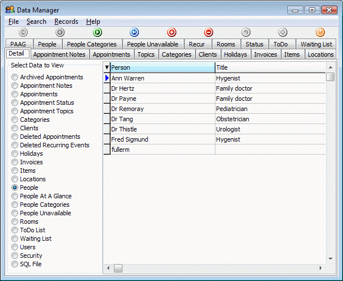The height and width of the screenshot is (281, 343).
Task: Switch to the Waiting List tab
Action: (x=316, y=44)
